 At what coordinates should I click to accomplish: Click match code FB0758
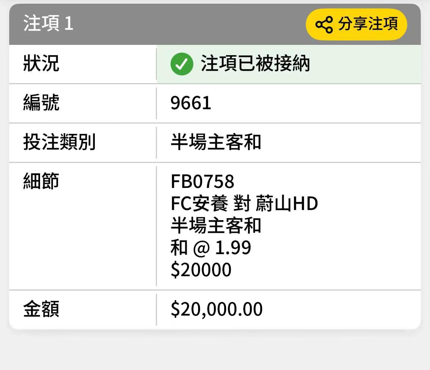pyautogui.click(x=203, y=182)
